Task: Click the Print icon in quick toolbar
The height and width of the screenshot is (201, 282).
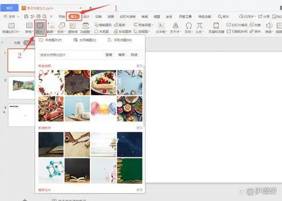Action: click(x=38, y=16)
